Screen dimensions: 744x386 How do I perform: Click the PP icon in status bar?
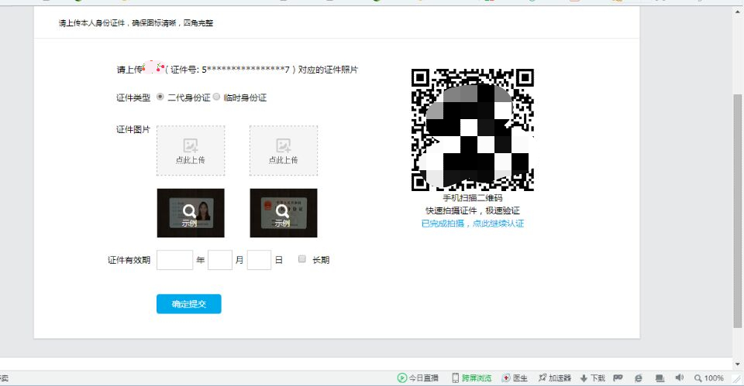click(618, 378)
